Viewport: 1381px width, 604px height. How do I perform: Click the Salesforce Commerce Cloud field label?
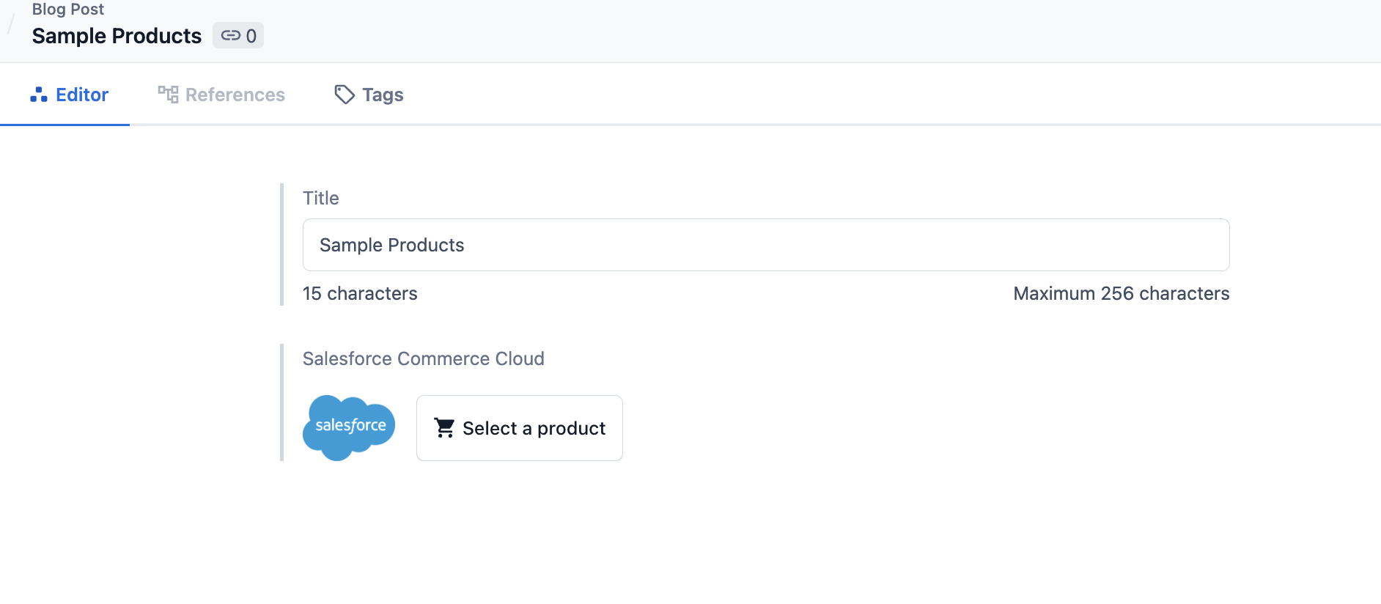(x=423, y=358)
